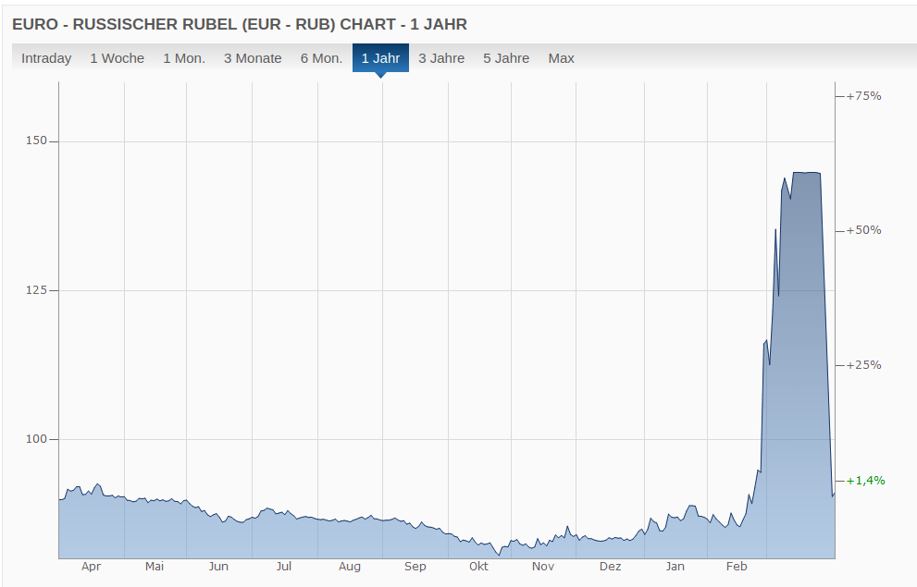Open the 1 Mon. chart view
This screenshot has height=587, width=917.
pyautogui.click(x=184, y=58)
